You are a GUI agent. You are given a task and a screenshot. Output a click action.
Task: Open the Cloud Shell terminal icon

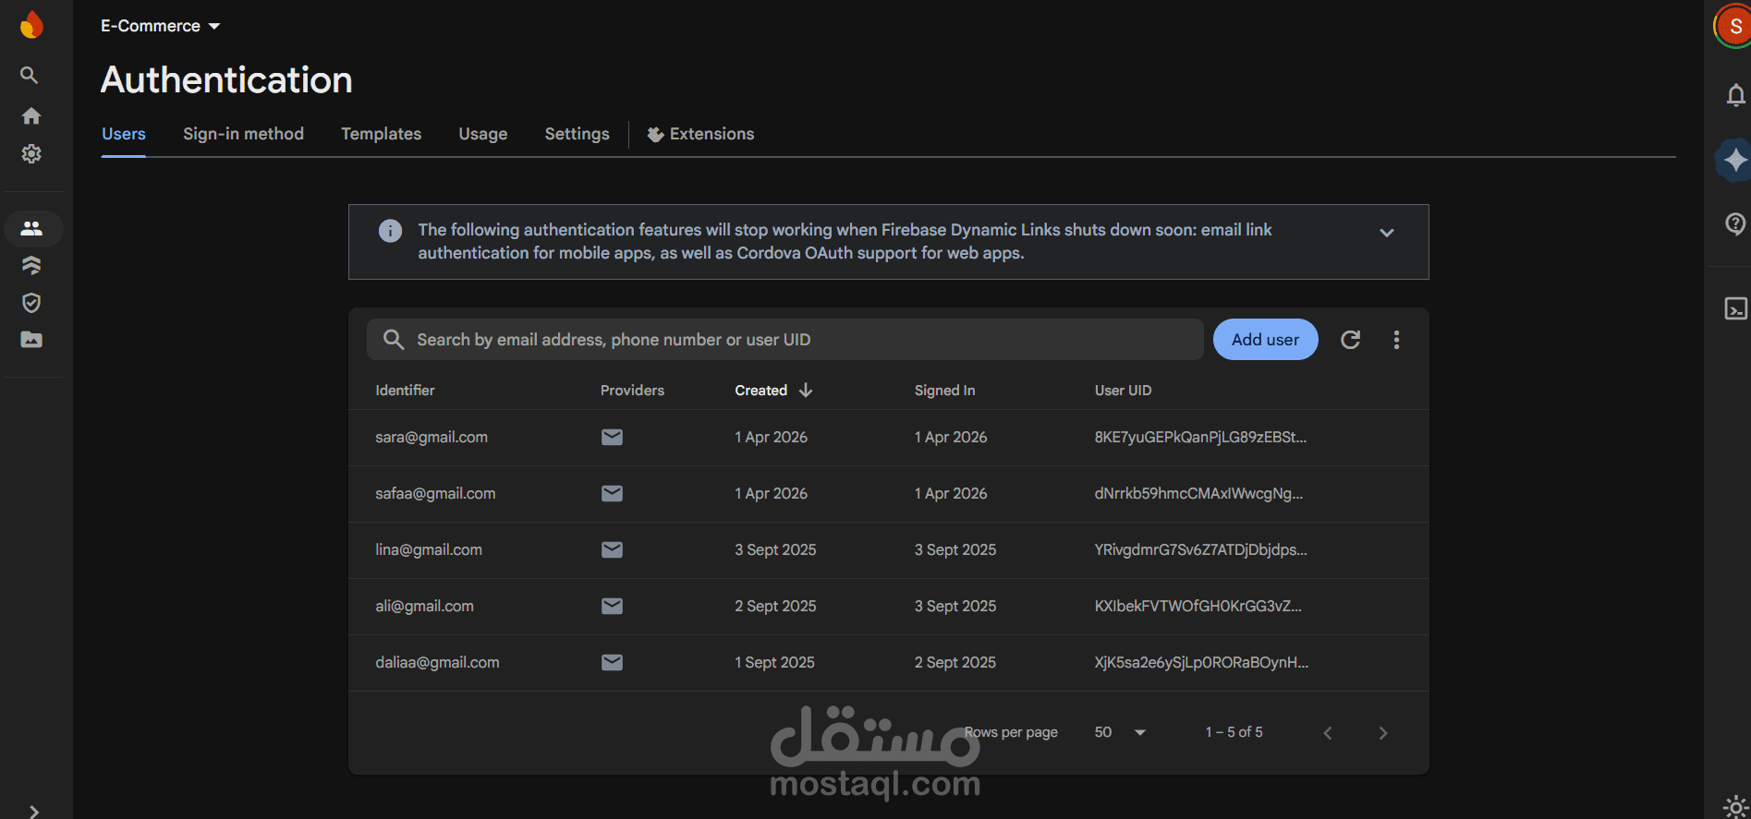click(x=1735, y=308)
